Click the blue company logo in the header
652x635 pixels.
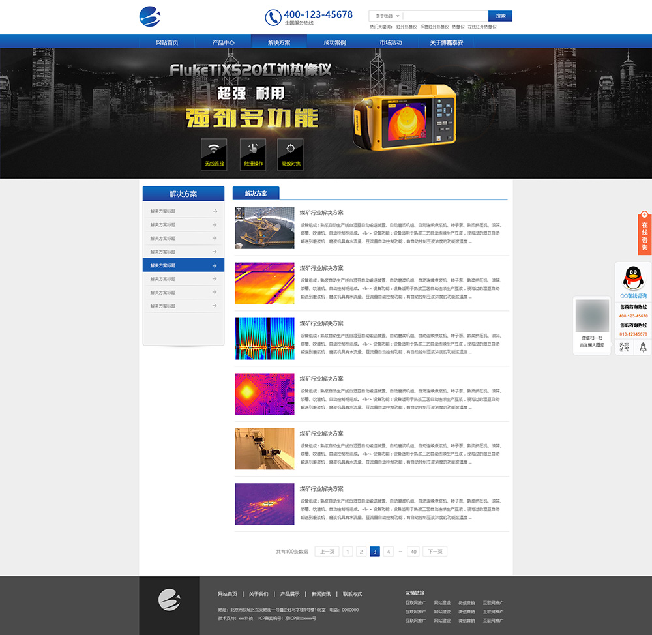pos(150,17)
